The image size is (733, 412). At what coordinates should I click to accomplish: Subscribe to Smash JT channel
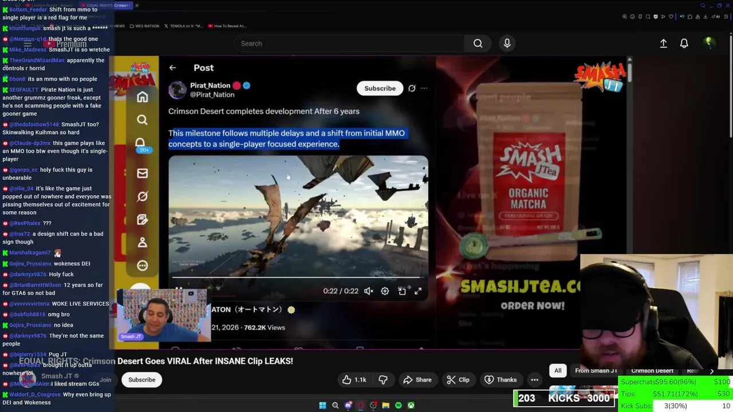141,380
